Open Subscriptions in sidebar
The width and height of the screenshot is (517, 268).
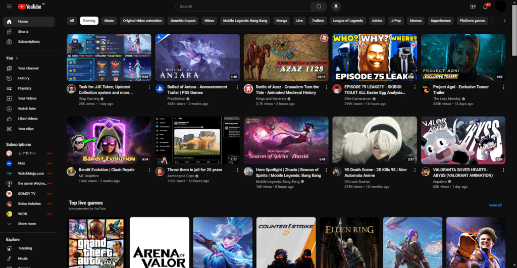[29, 41]
